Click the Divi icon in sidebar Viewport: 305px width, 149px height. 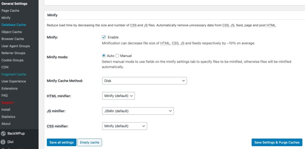3,142
